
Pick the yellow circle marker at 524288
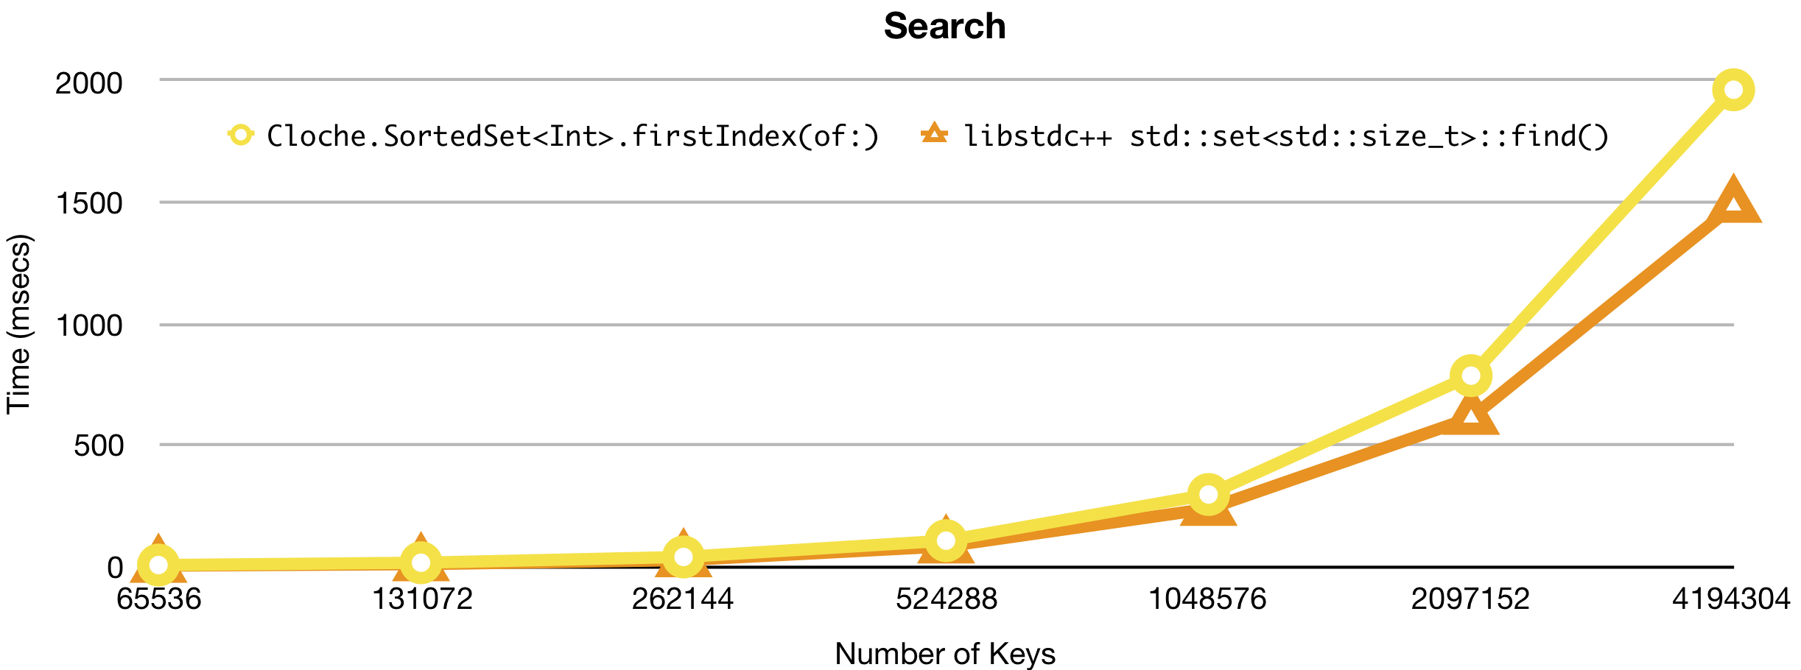[x=946, y=540]
